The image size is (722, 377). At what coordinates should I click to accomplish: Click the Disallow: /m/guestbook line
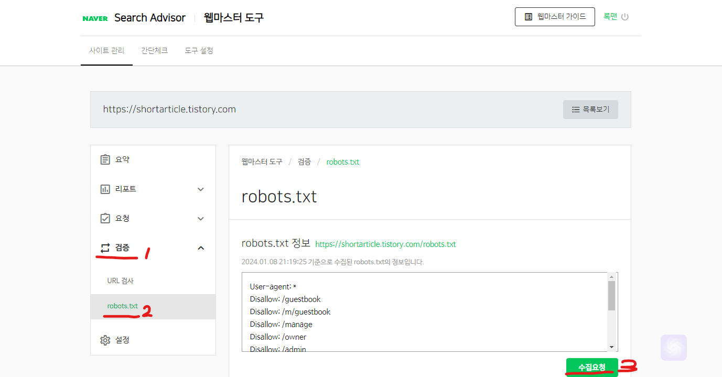(x=290, y=312)
